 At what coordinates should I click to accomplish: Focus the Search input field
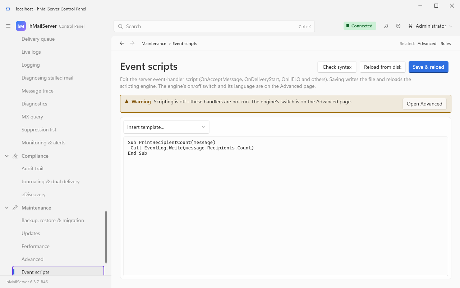pos(214,26)
